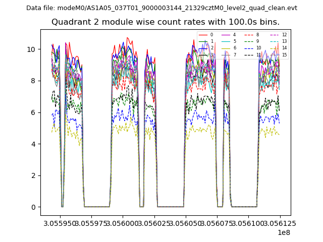Image resolution: width=323 pixels, height=242 pixels.
Task: Click the yellow legend line for module 6
Action: tap(225, 48)
